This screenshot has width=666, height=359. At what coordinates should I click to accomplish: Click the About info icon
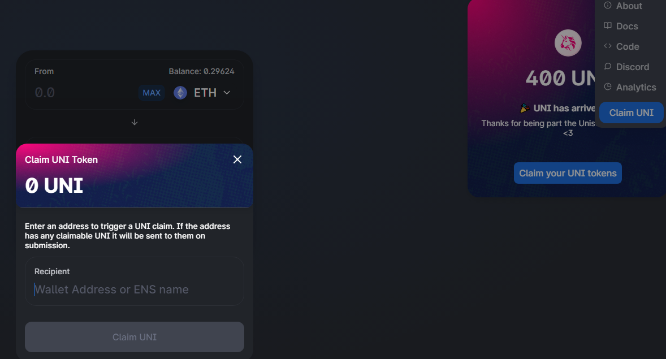pyautogui.click(x=608, y=6)
